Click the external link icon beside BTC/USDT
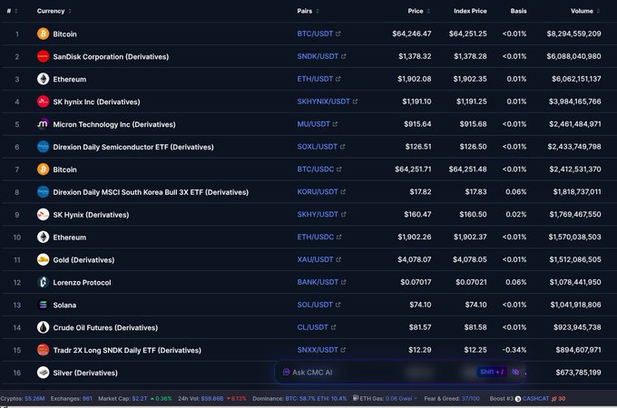Screen dimensions: 617x408 [x=338, y=34]
